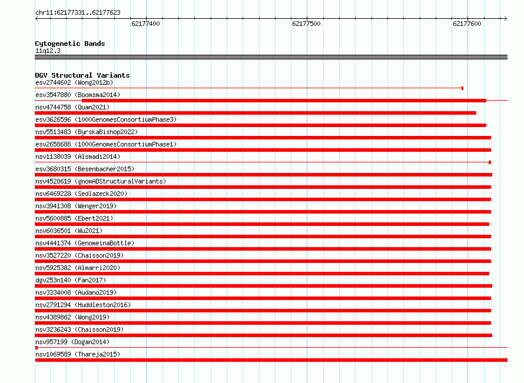Select variant nsv6469228 (Sedlazeck2020)
This screenshot has width=524, height=383.
click(81, 194)
